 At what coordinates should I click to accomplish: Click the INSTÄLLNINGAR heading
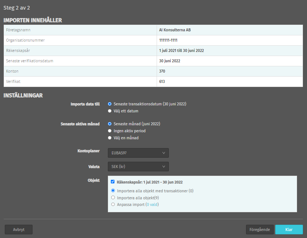pos(23,95)
